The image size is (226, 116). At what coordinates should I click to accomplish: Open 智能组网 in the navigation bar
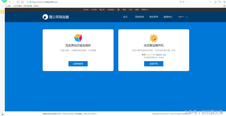click(139, 17)
